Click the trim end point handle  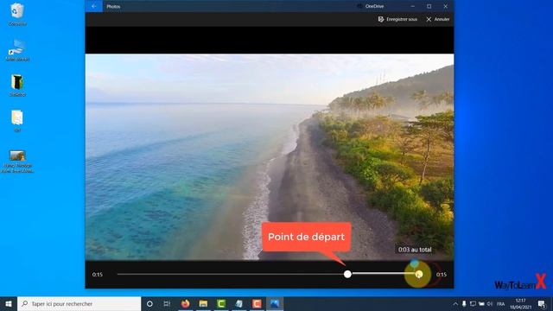(418, 275)
